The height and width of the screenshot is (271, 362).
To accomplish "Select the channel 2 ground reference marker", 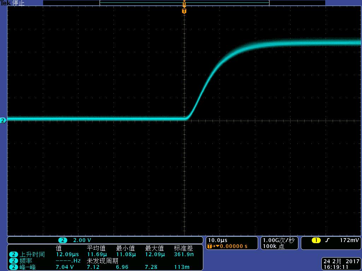I will pyautogui.click(x=2, y=120).
